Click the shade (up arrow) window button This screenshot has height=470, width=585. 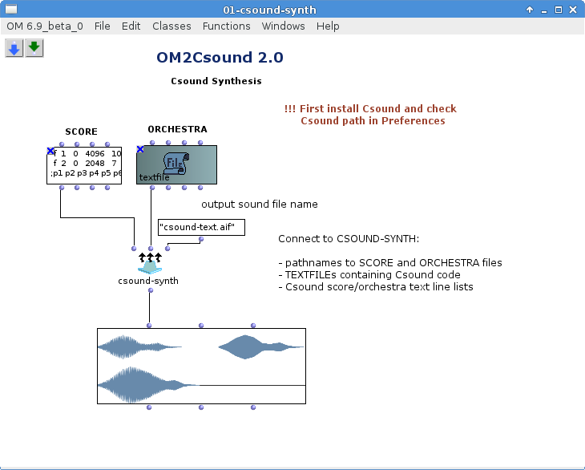(530, 10)
